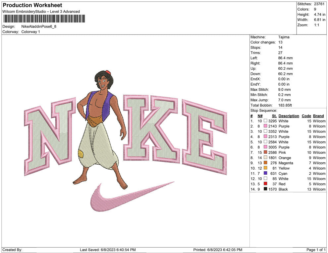The image size is (328, 253).
Task: Select the brown swatch for 2586 Pink
Action: pos(265,152)
